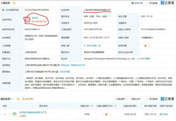Click the red 袁 avatar thumbnail

28,20
